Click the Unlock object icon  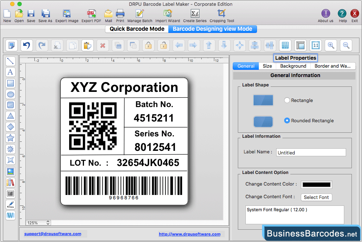point(164,45)
